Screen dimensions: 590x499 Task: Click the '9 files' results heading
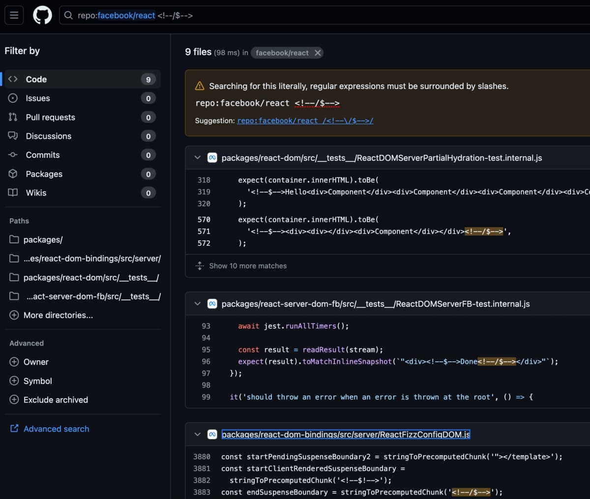[198, 52]
